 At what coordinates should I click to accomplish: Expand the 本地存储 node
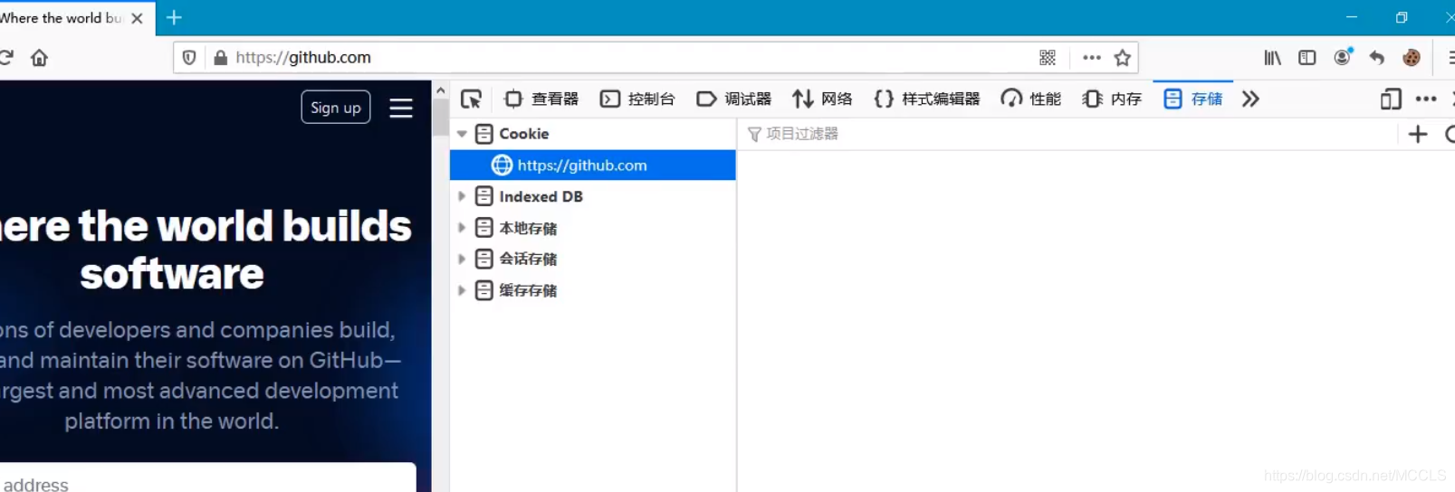pos(462,228)
